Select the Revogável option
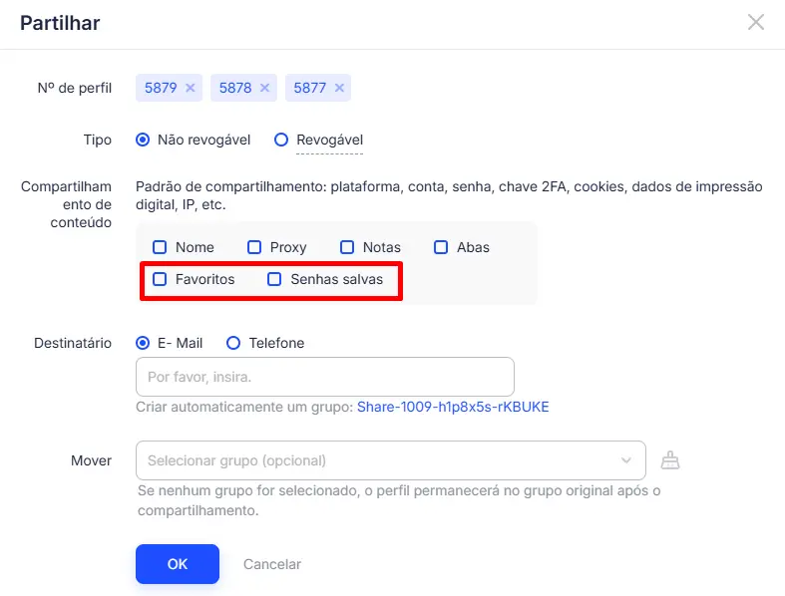The image size is (785, 596). tap(281, 140)
